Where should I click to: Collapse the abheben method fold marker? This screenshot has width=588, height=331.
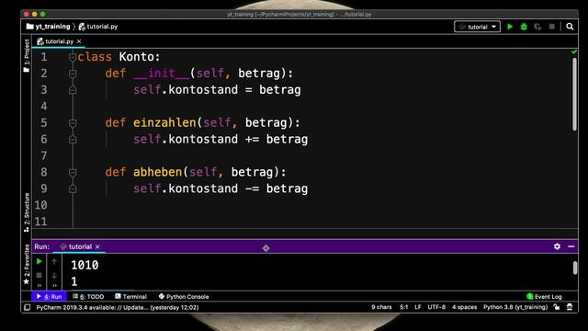coord(73,172)
